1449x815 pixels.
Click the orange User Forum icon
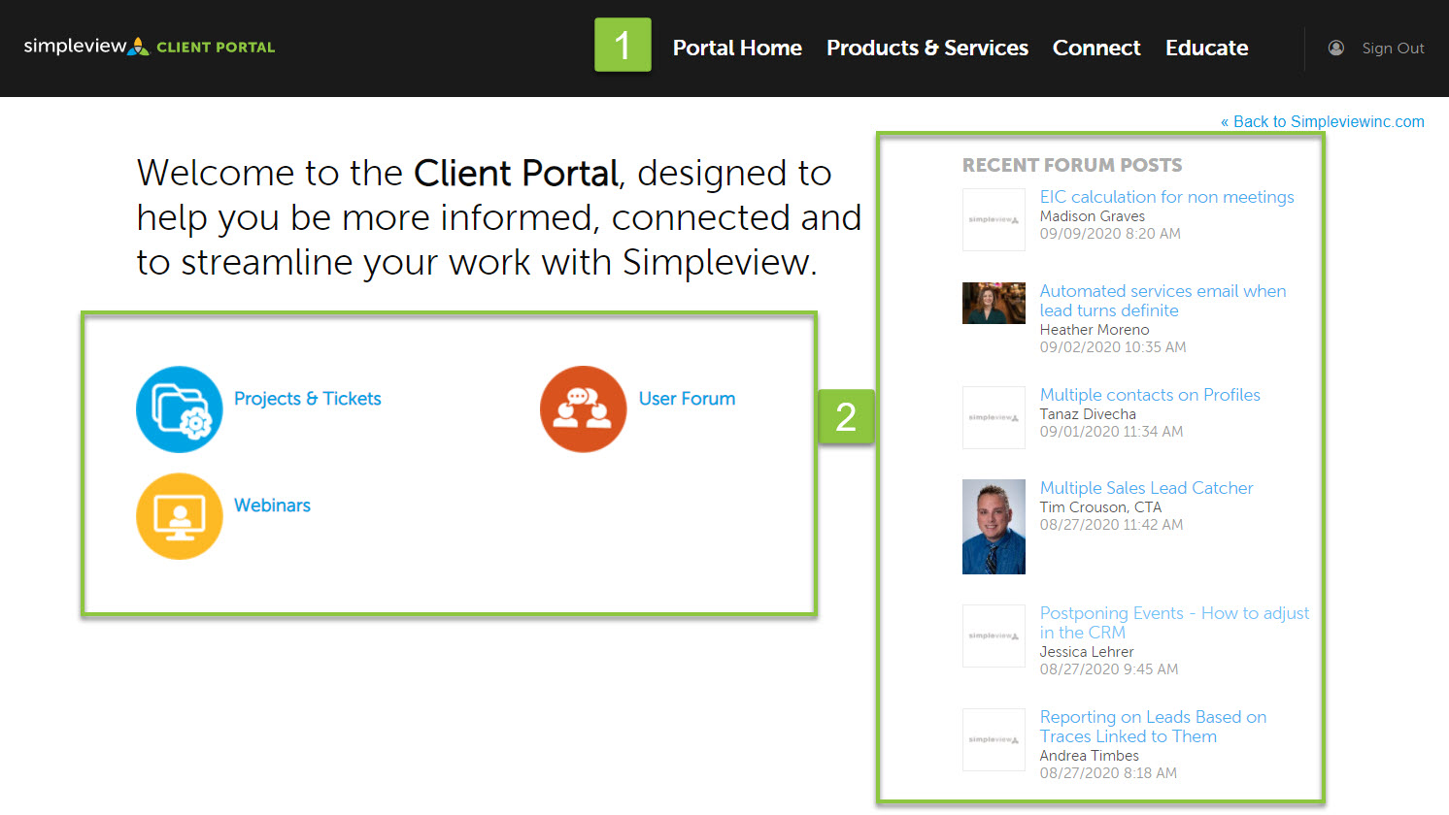coord(584,409)
